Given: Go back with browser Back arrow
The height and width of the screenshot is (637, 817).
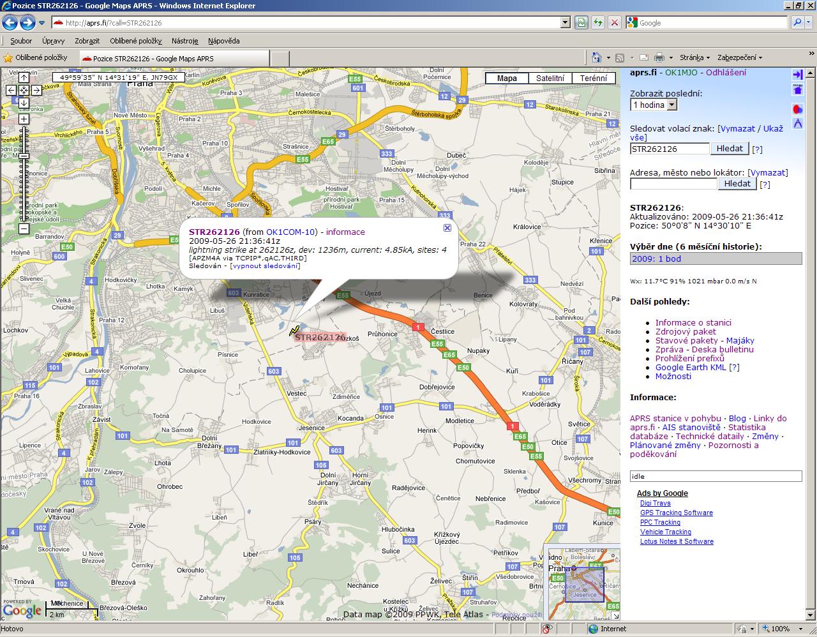Looking at the screenshot, I should pyautogui.click(x=10, y=23).
